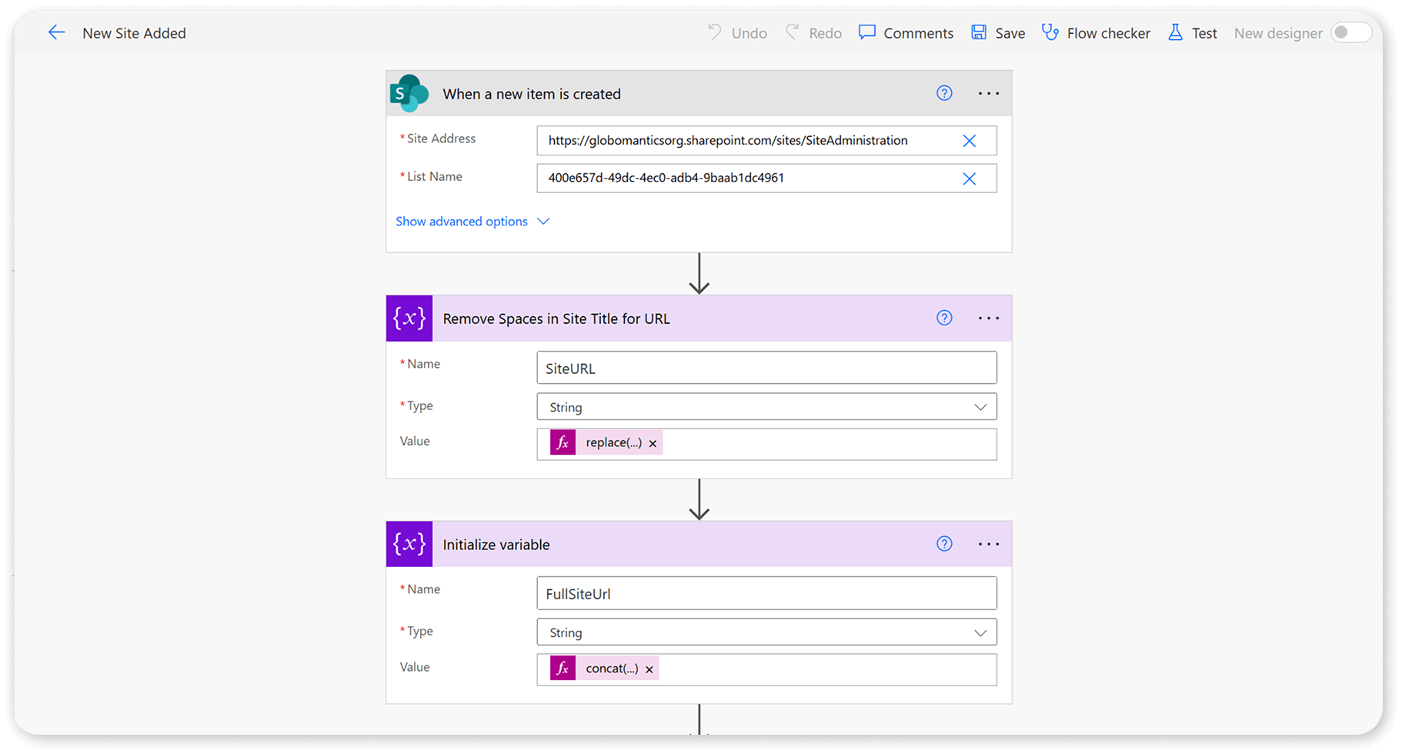Image resolution: width=1402 pixels, height=754 pixels.
Task: Click the FullSiteUrl name field
Action: point(766,593)
